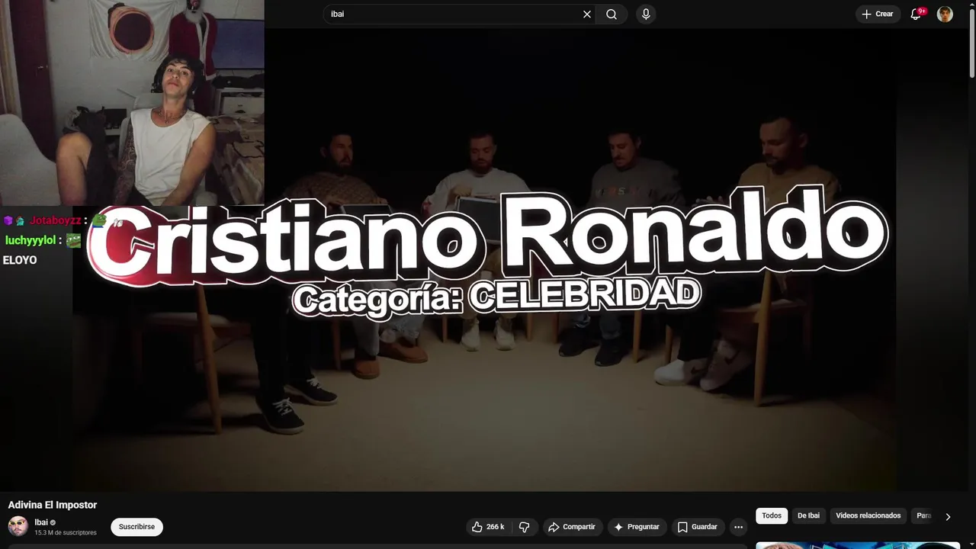Viewport: 976px width, 549px height.
Task: Click the Preguntar button
Action: [x=637, y=527]
